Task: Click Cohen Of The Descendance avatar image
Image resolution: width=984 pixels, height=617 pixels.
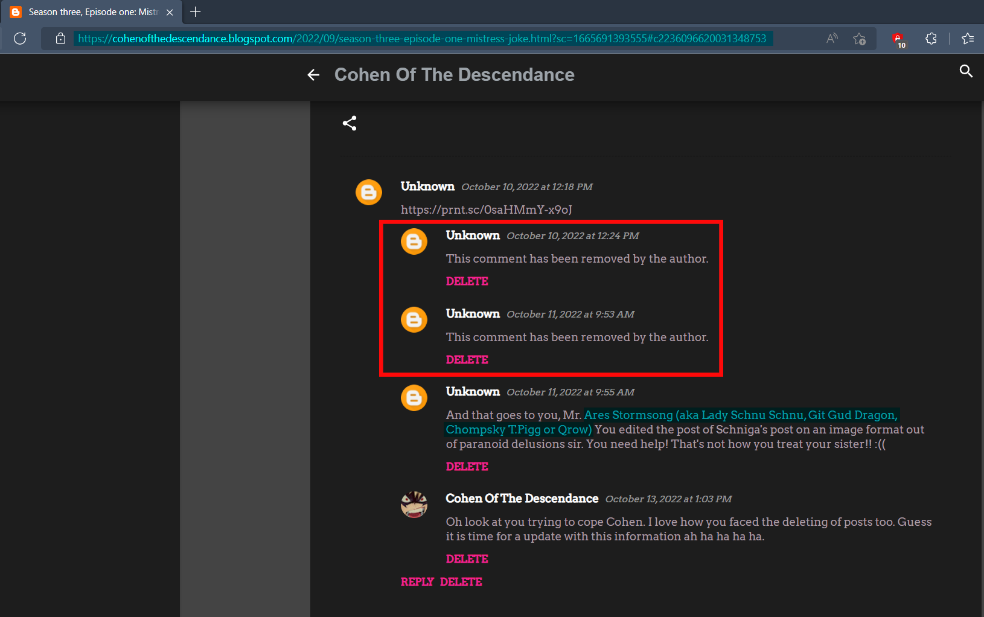Action: click(414, 505)
